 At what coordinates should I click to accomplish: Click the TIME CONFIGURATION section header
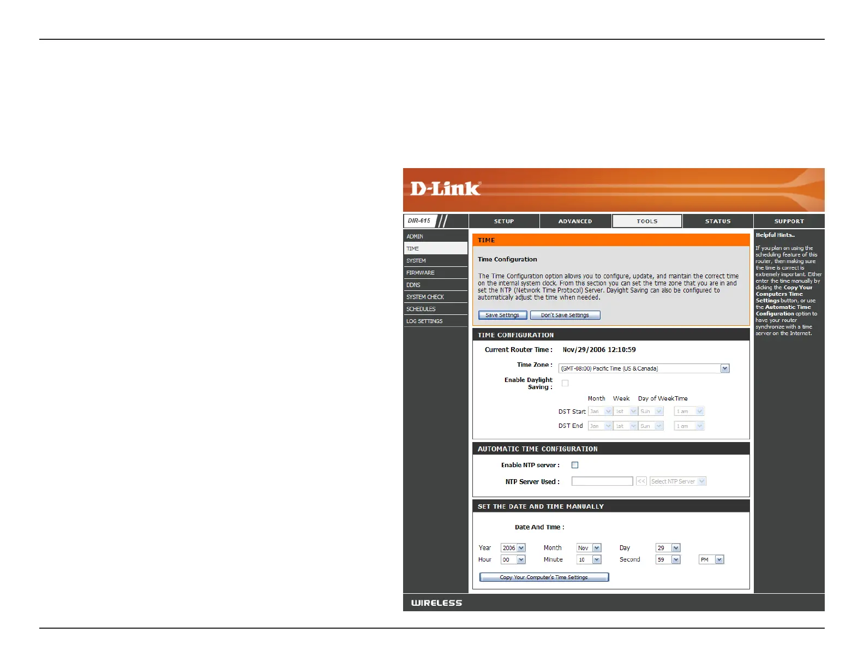(x=611, y=335)
